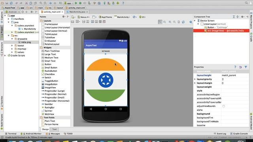253x142 pixels.
Task: Start debugging with the green bug icon
Action: click(80, 3)
